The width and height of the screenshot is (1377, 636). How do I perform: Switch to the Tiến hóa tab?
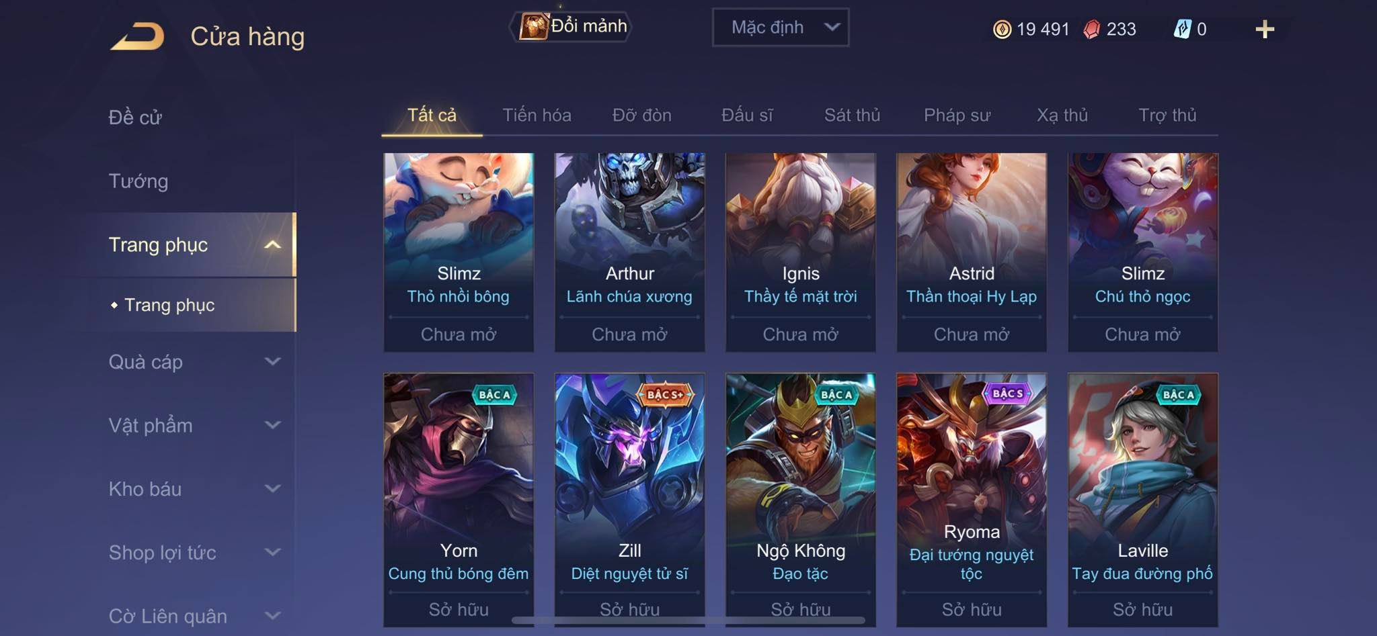click(x=537, y=116)
